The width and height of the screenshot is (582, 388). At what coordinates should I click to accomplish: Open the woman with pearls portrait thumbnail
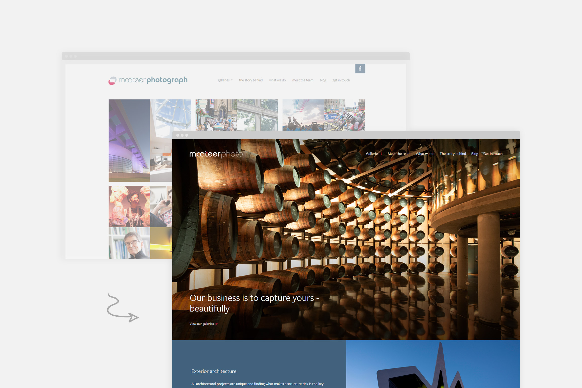tap(129, 207)
